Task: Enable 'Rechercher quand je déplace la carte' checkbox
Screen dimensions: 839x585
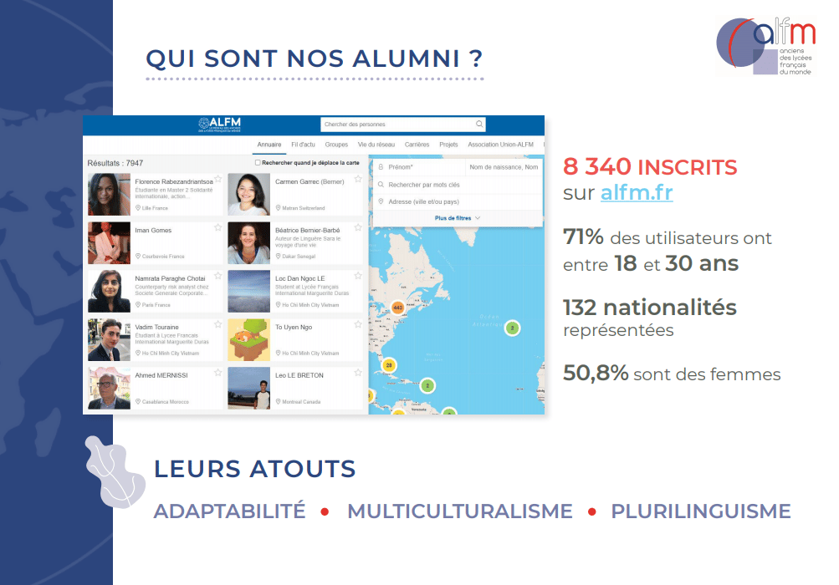Action: (x=258, y=163)
